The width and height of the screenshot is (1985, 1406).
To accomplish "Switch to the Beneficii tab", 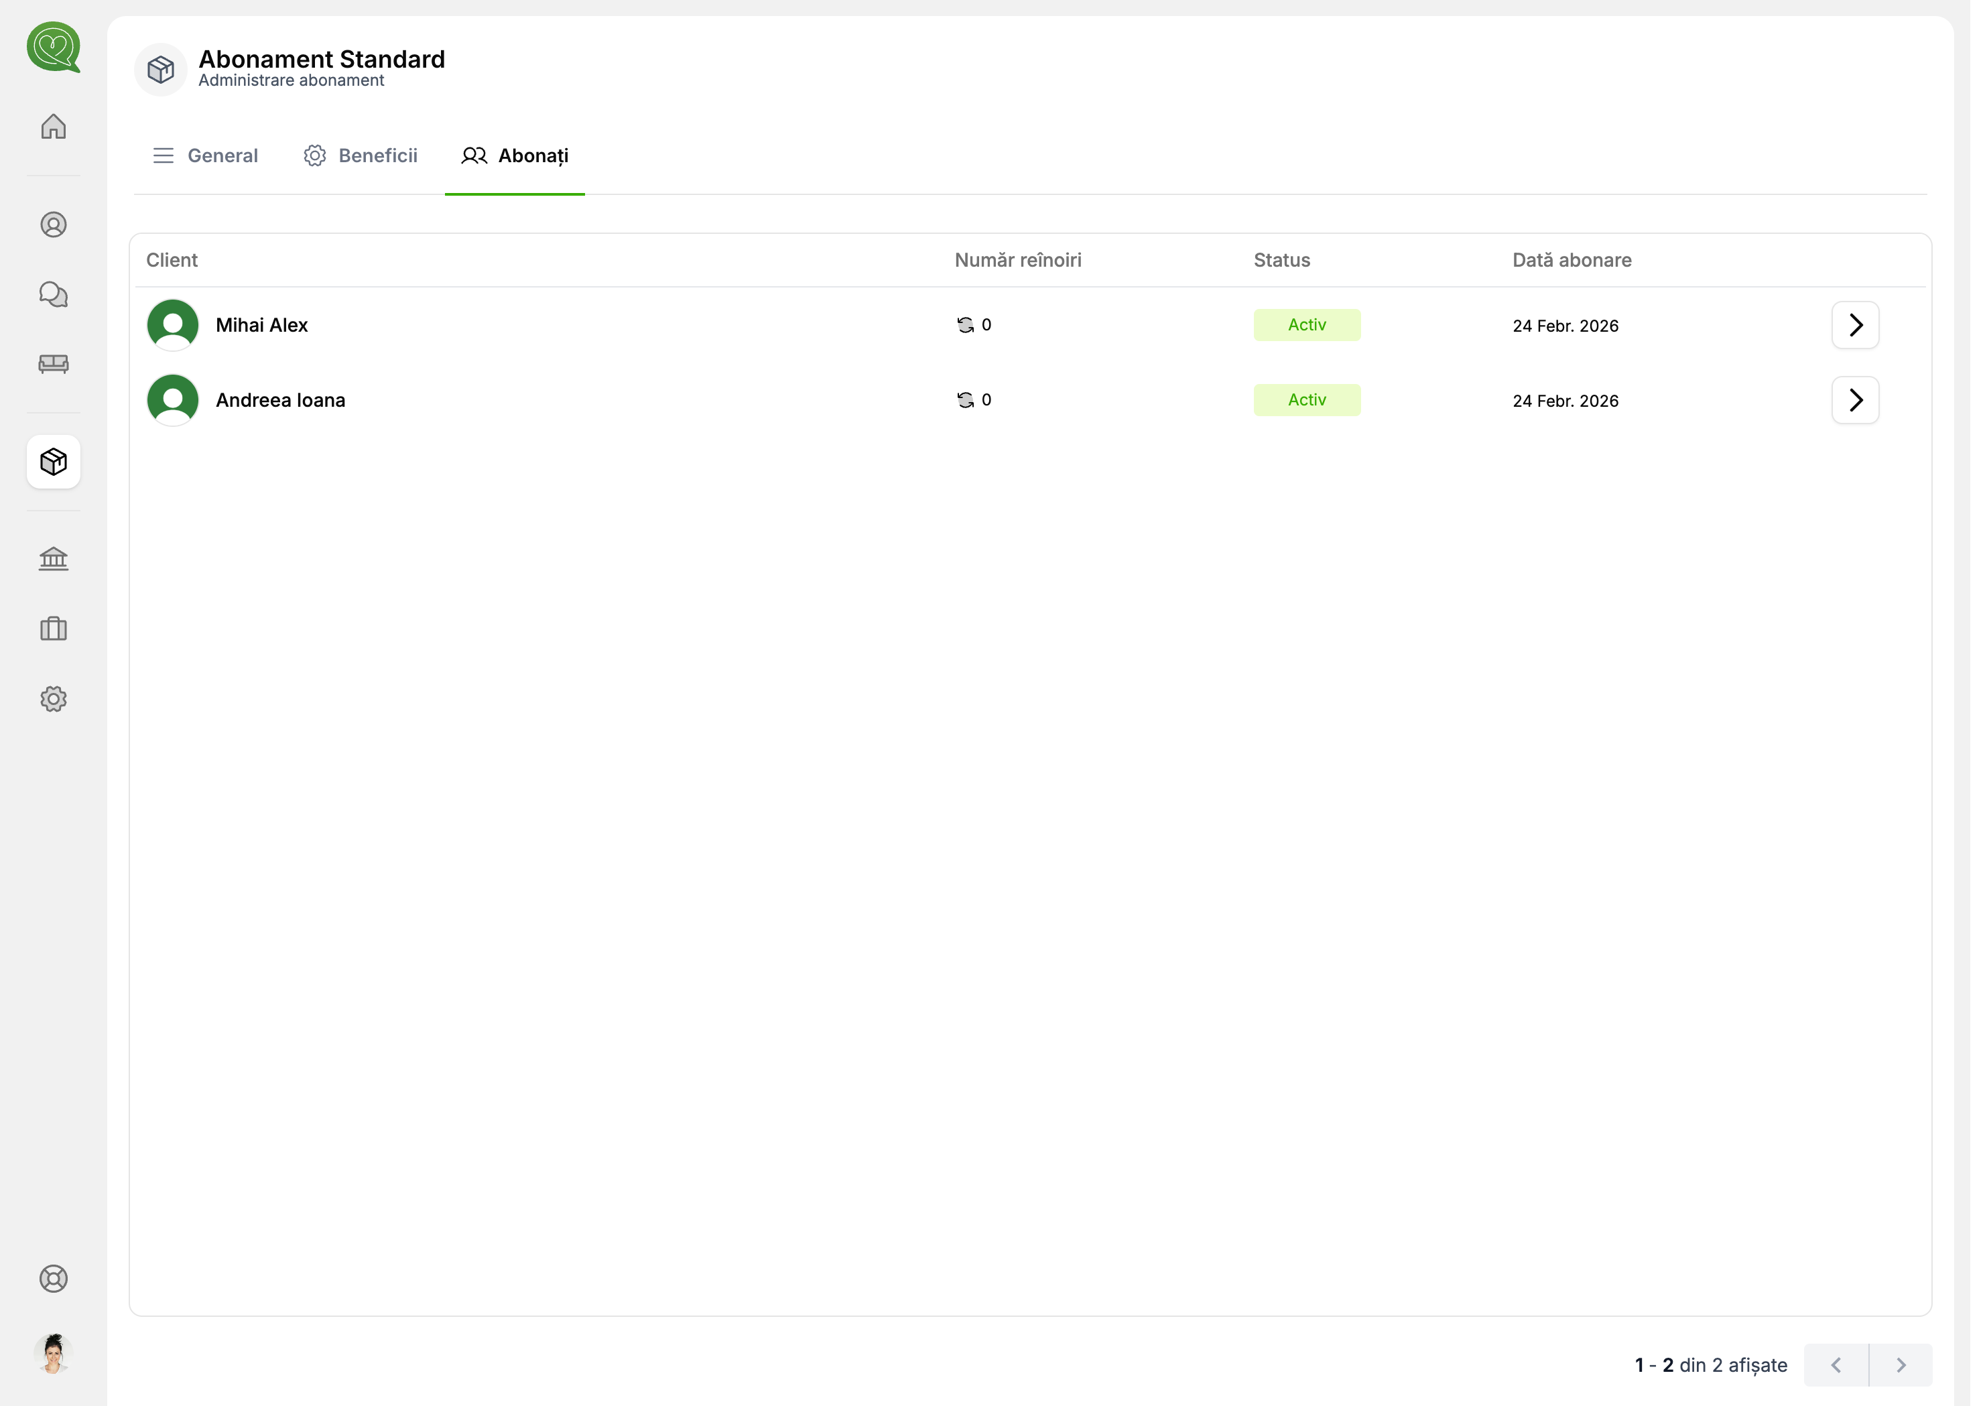I will (362, 156).
